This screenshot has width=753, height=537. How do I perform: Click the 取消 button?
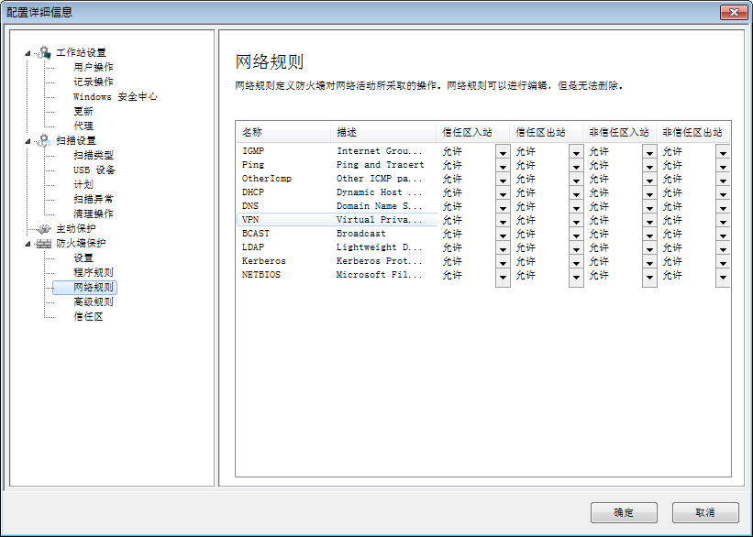[x=704, y=512]
